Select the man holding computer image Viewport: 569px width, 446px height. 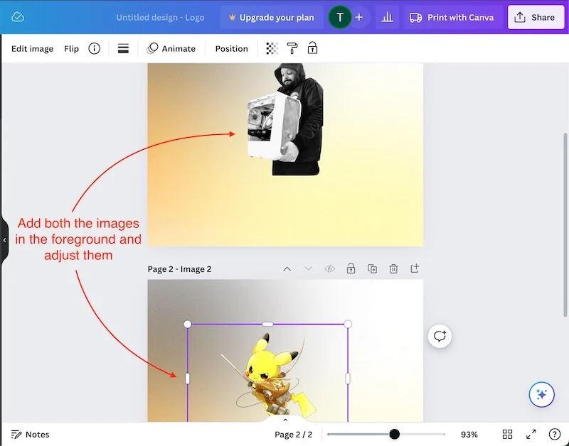point(285,119)
